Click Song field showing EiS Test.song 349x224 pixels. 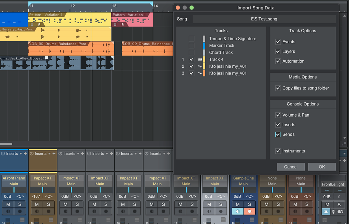(264, 19)
